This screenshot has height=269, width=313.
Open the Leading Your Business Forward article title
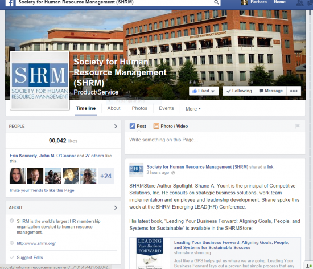[232, 245]
